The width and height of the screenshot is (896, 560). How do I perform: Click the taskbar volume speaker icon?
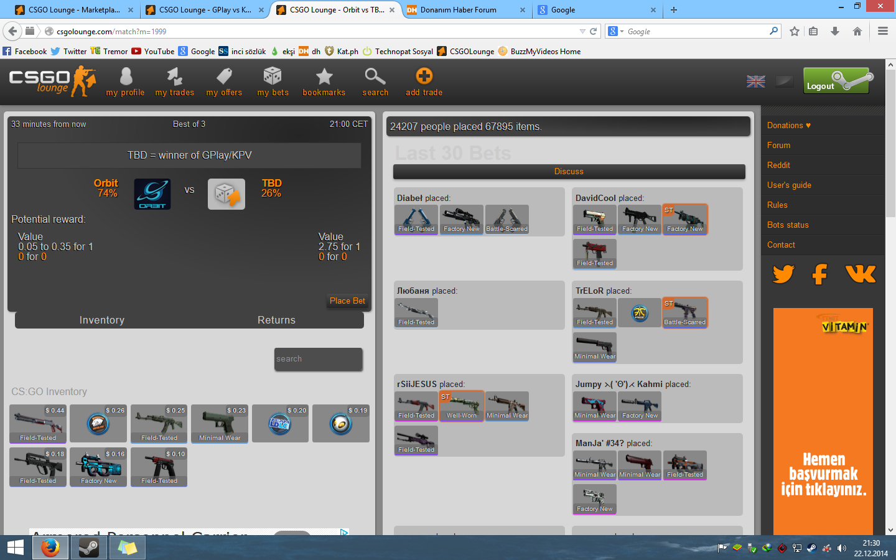[842, 548]
